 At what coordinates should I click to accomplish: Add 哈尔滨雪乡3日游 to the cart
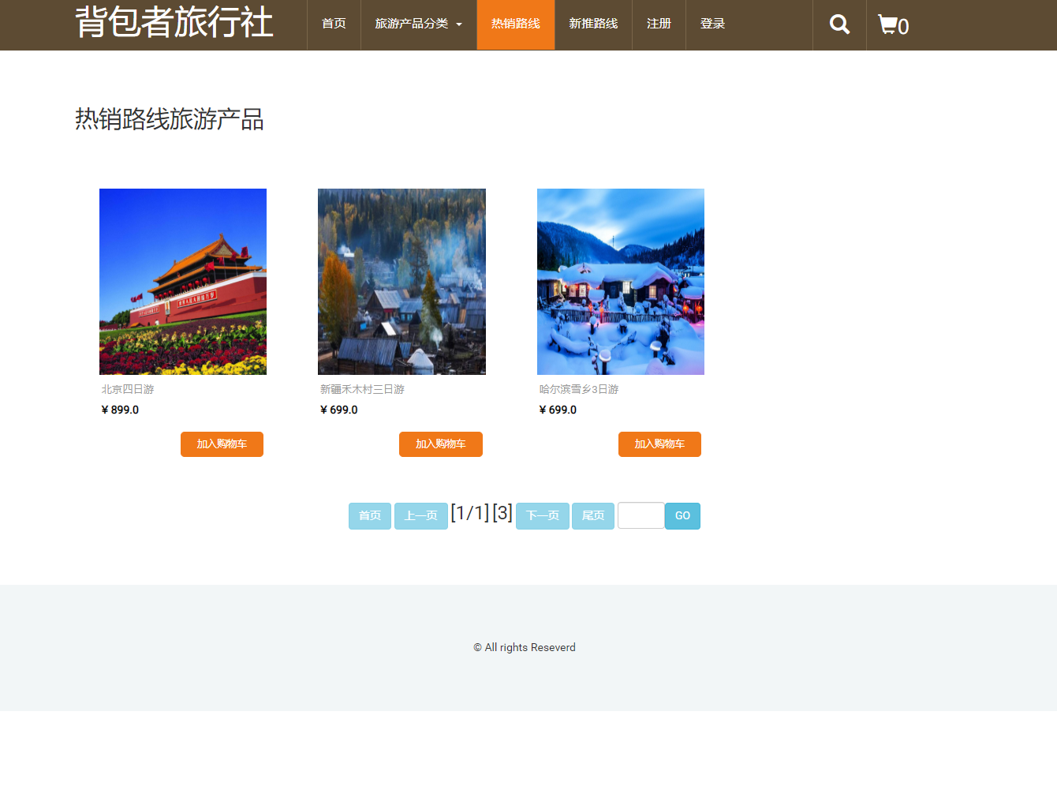(659, 444)
